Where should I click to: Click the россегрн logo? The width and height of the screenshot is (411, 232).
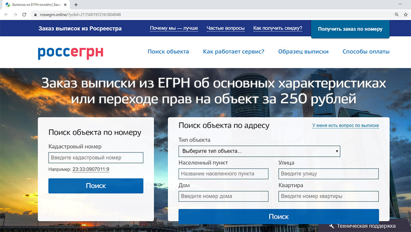[70, 53]
